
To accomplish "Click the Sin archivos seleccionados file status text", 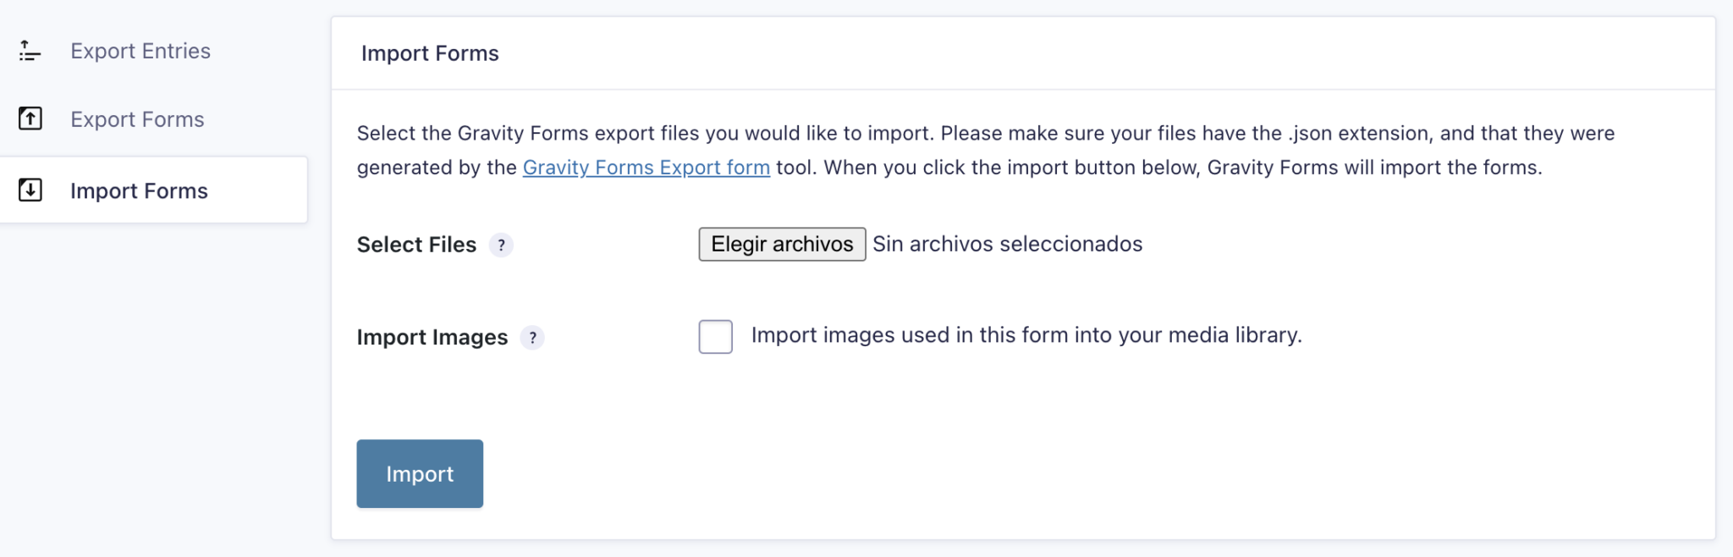I will click(x=1006, y=244).
